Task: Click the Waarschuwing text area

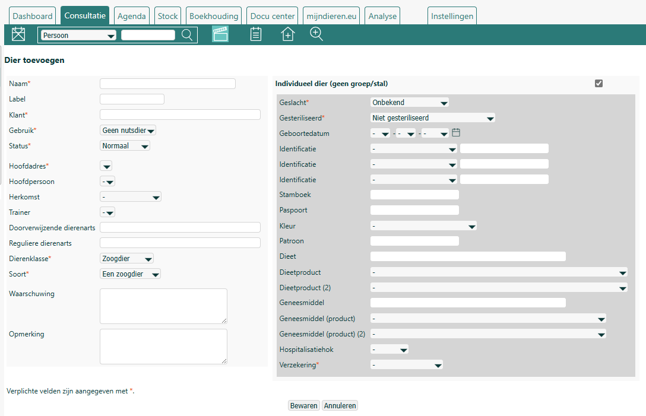Action: (x=163, y=306)
